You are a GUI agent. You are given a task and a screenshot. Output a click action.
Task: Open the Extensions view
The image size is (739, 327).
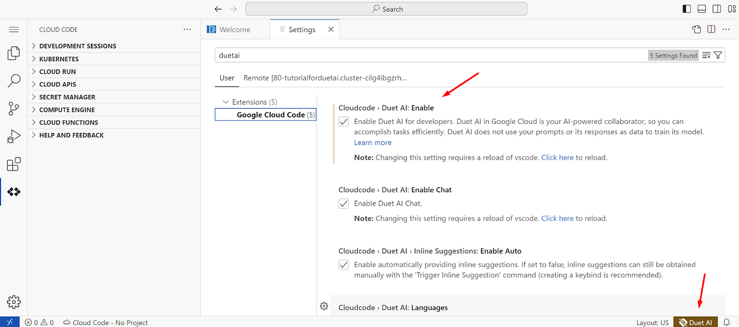pos(14,165)
